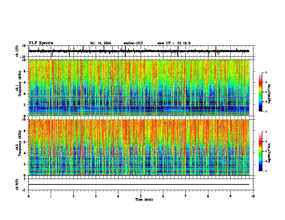Screen dimensions: 285x220
Task: Click time axis tick label "6"
Action: click(x=163, y=196)
